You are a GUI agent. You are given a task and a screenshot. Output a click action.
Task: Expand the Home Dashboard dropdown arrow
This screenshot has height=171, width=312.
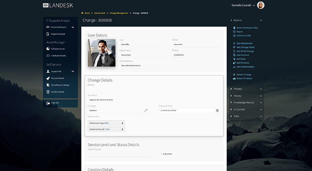click(73, 27)
